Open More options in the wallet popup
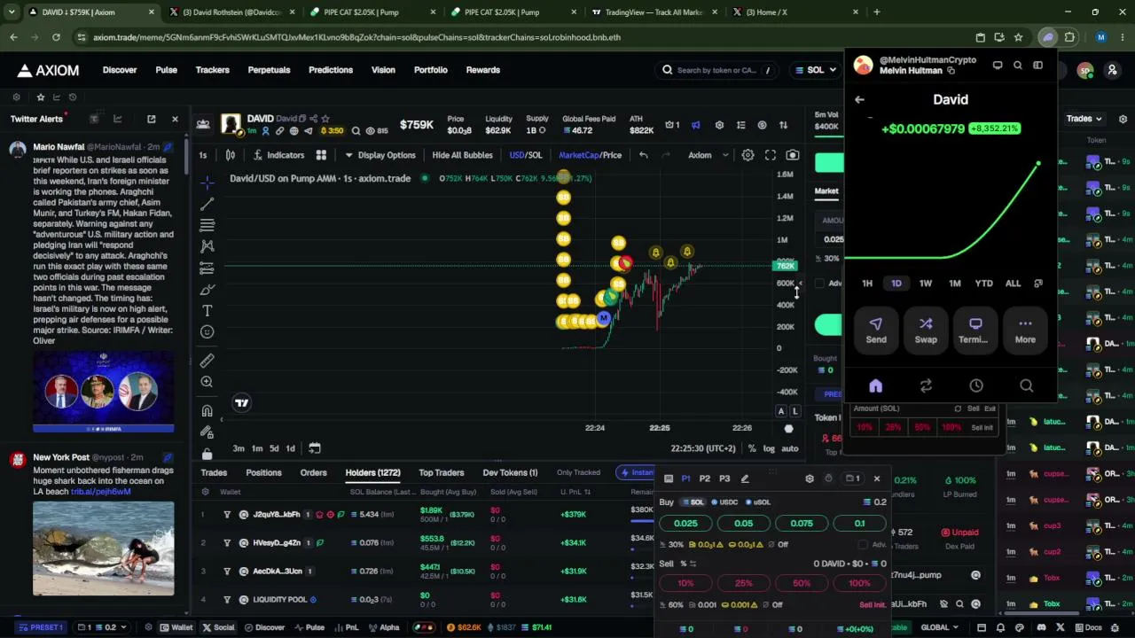Screen dimensions: 1135x638 click(1025, 330)
